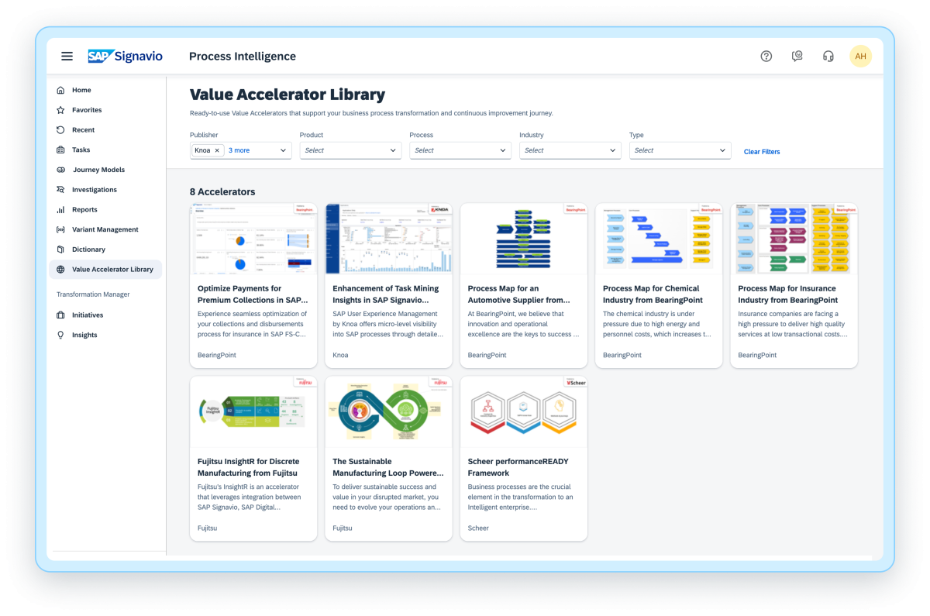Open the Product Select dropdown
Viewport: 930px width, 616px height.
click(x=350, y=150)
